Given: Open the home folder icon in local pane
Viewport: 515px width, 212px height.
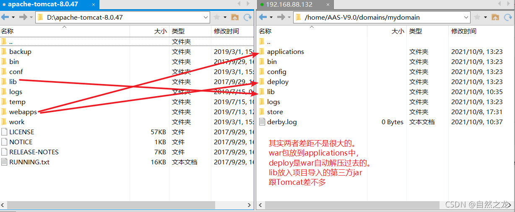Looking at the screenshot, I should [235, 18].
